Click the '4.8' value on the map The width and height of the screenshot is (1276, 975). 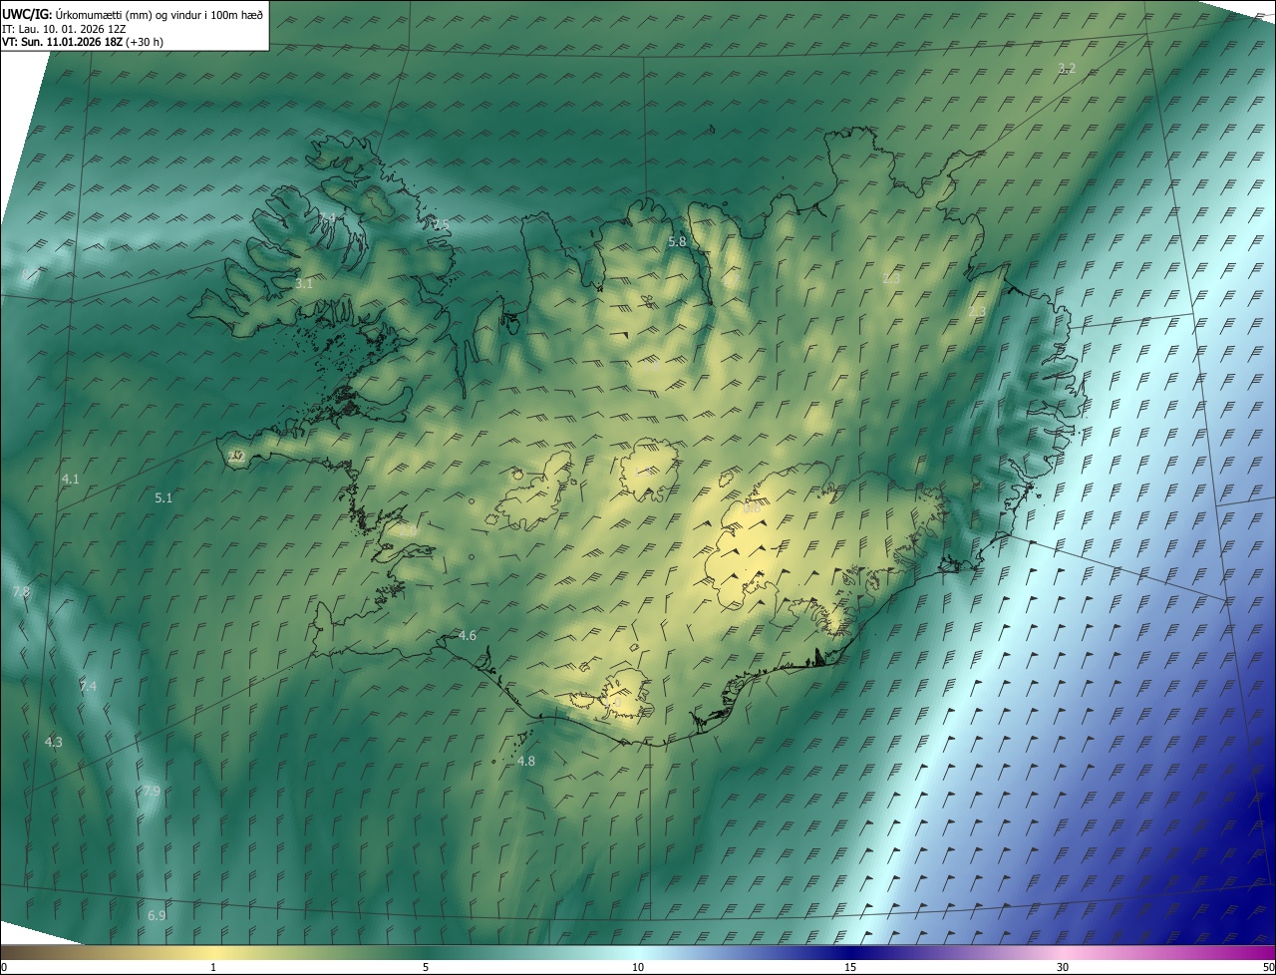click(526, 761)
